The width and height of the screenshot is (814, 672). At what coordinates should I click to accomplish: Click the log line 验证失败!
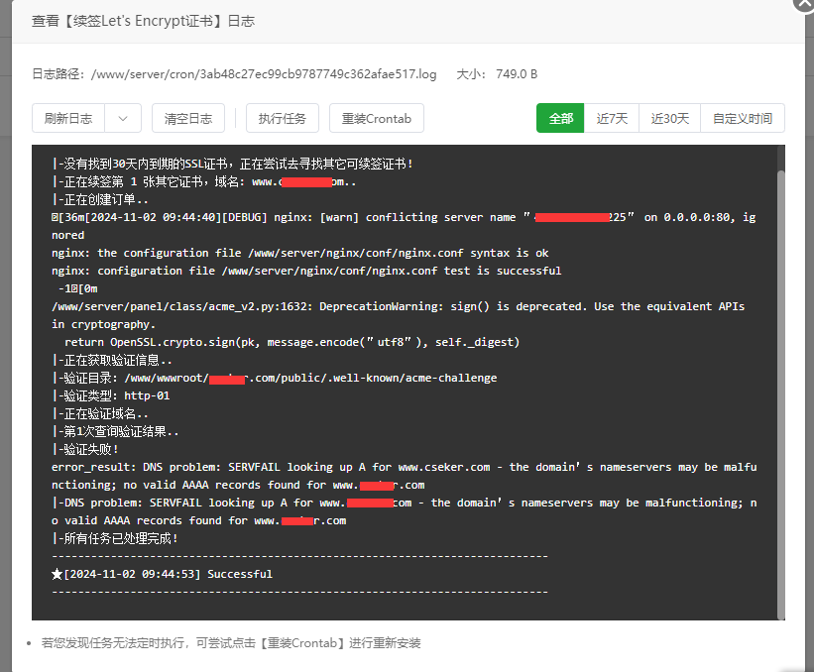coord(85,449)
